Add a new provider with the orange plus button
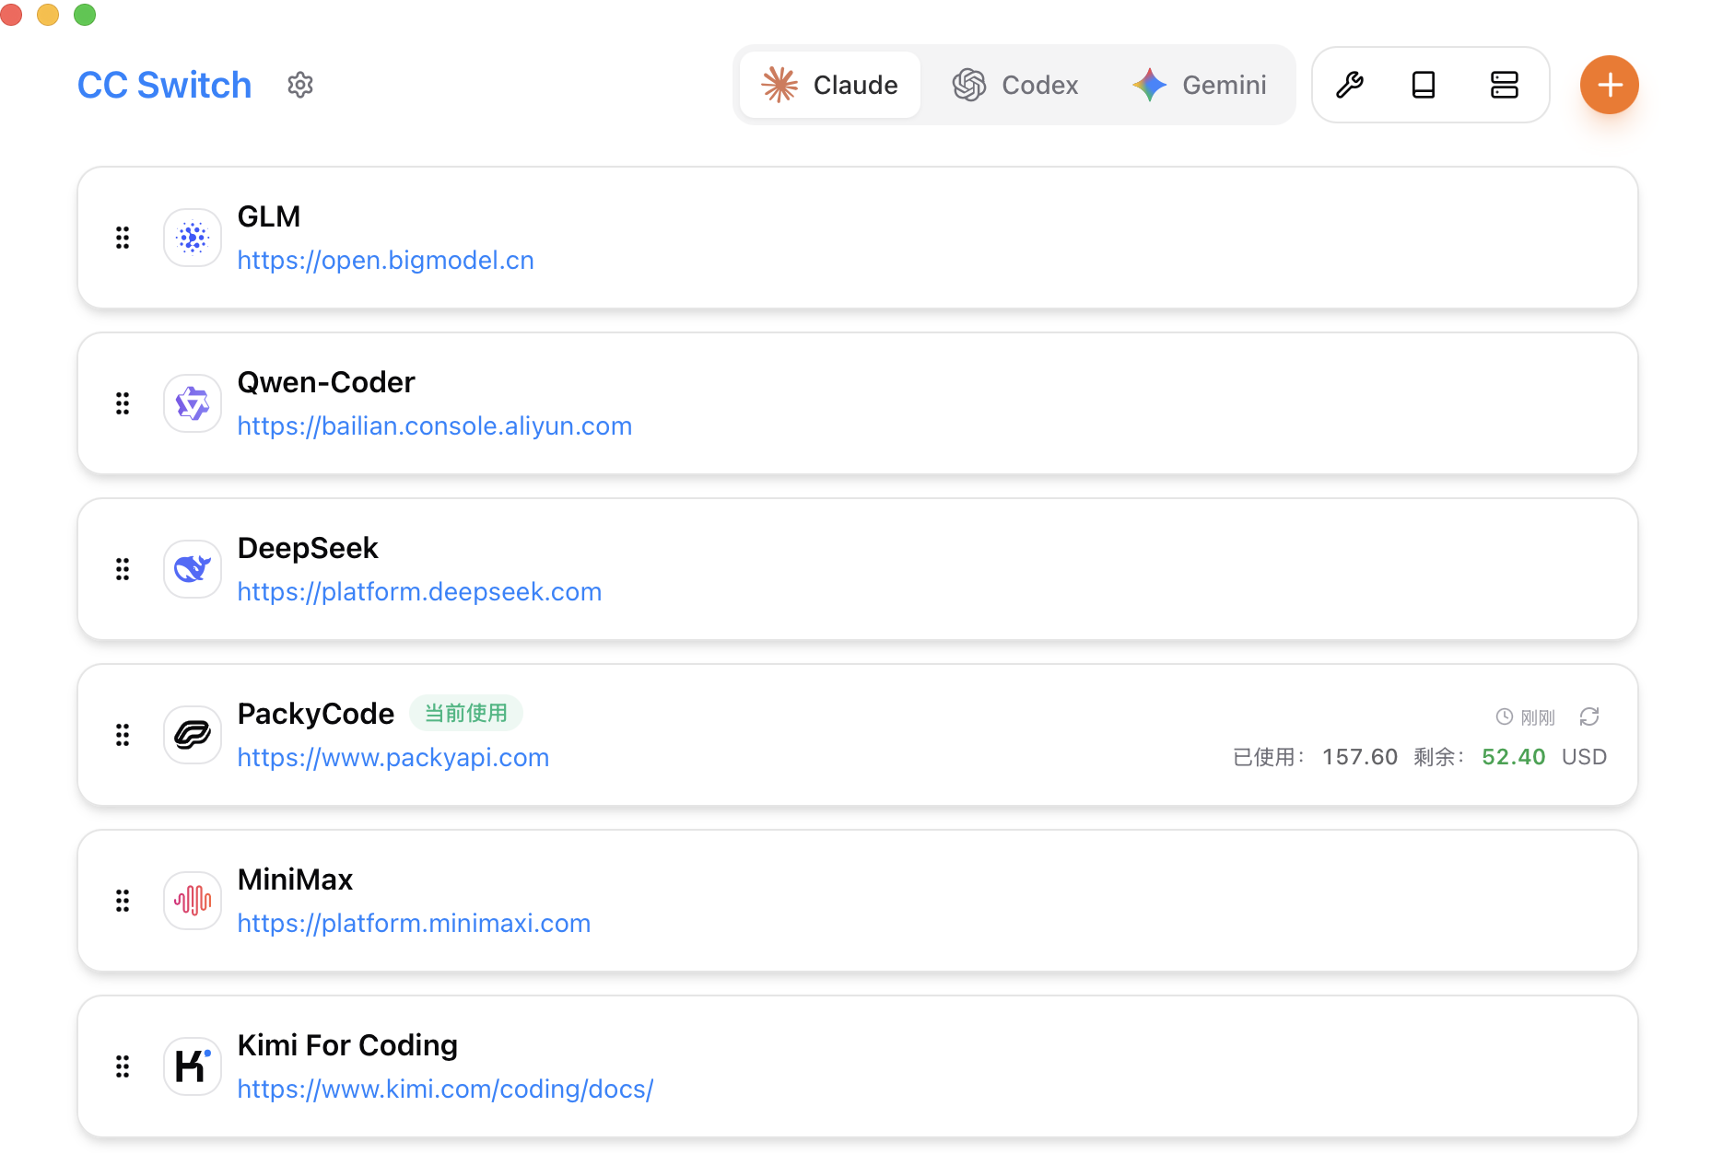This screenshot has height=1153, width=1723. 1609,85
